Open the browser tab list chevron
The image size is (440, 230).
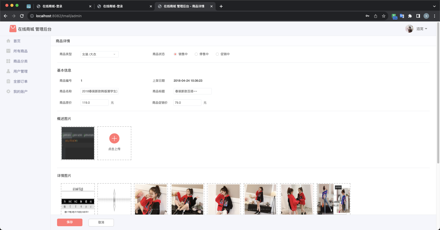click(x=434, y=6)
